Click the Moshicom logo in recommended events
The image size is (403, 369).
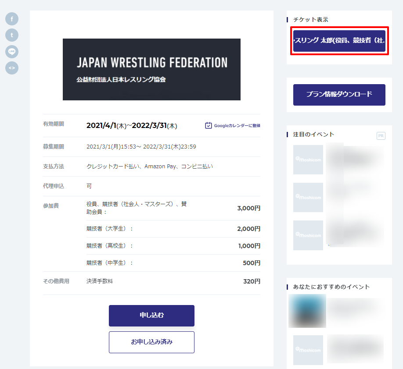point(308,350)
